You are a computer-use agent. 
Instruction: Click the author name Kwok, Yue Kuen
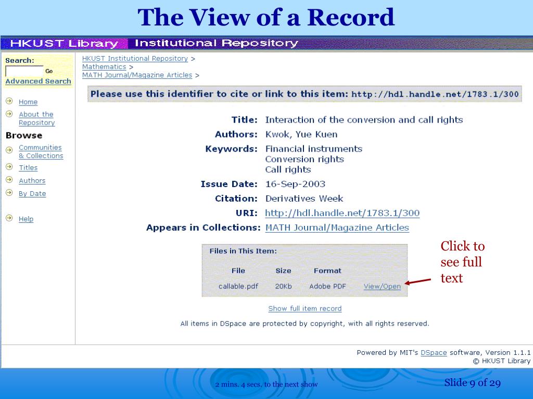click(x=301, y=135)
